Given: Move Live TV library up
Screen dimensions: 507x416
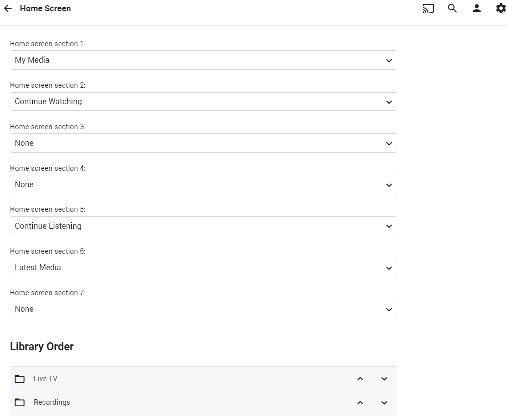Looking at the screenshot, I should (x=360, y=379).
